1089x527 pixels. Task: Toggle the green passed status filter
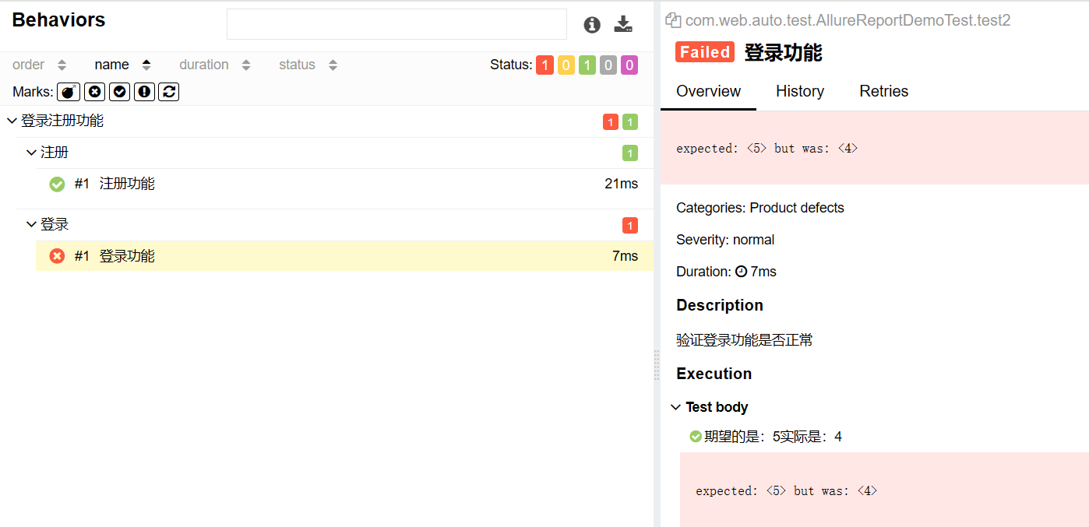[587, 65]
